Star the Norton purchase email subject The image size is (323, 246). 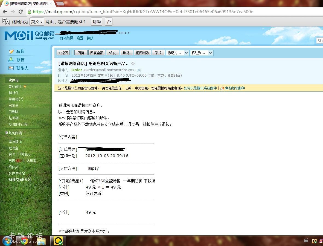pos(133,63)
